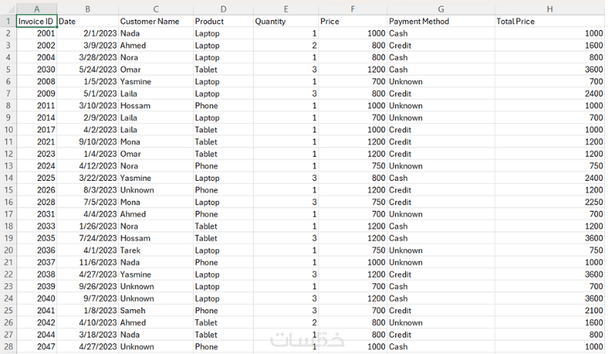Screen dimensions: 615x354
Task: Click the select-all corner of the sheet
Action: [x=8, y=9]
